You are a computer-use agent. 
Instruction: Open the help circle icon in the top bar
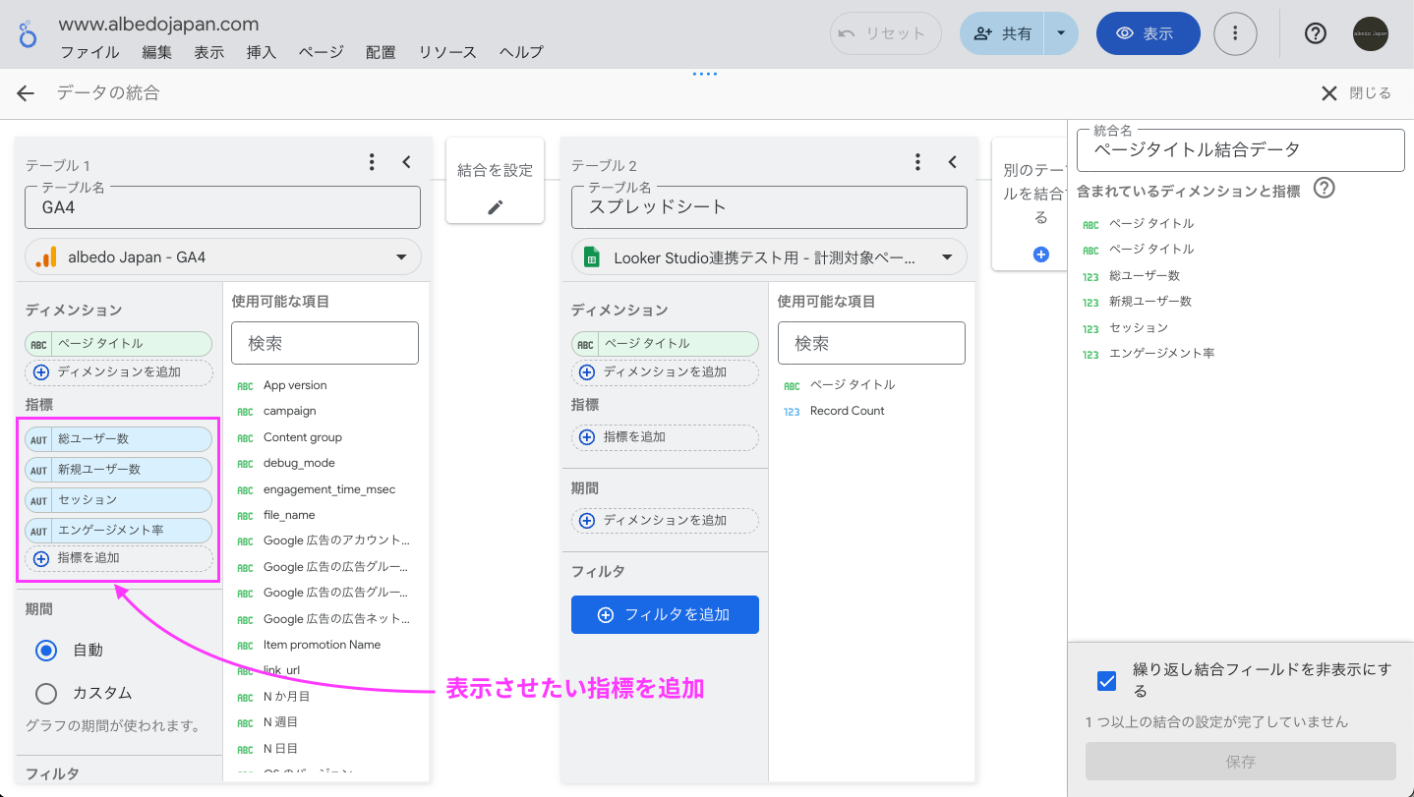point(1315,32)
